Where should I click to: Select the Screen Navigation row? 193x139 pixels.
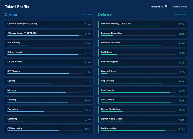(x=143, y=62)
